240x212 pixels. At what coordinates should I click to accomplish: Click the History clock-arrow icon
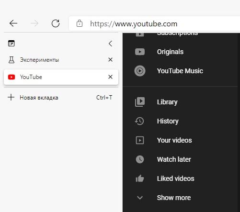point(139,121)
